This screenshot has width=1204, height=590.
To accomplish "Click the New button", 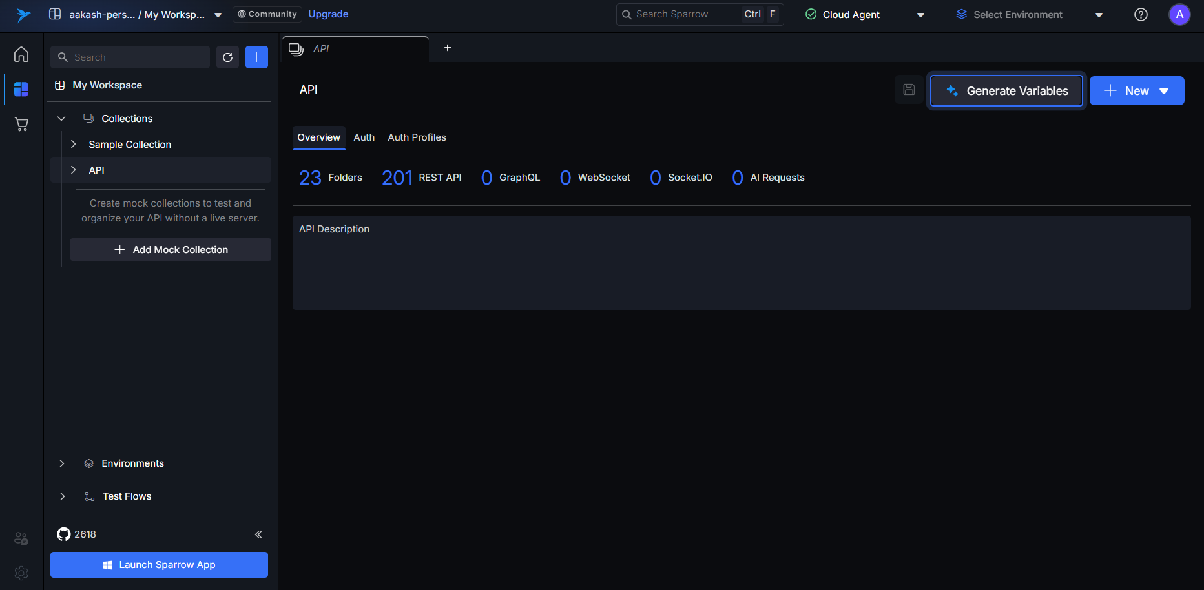I will pyautogui.click(x=1137, y=91).
